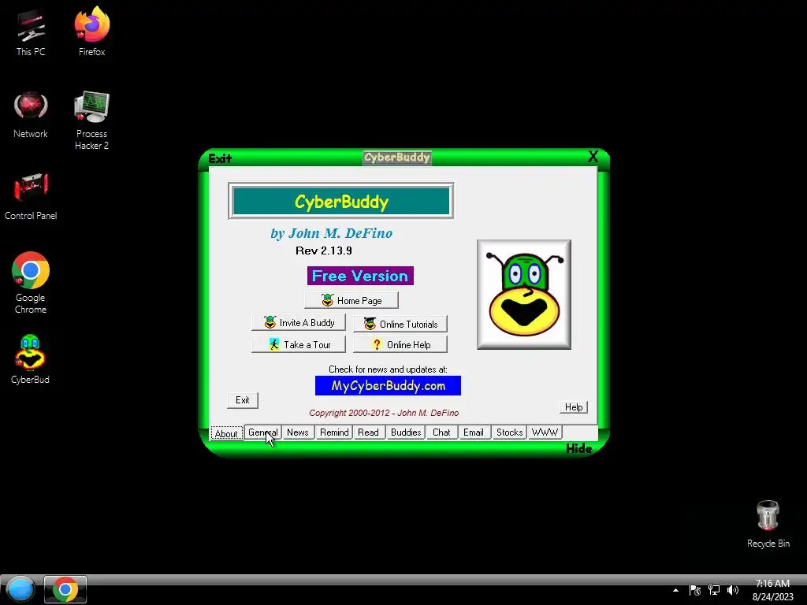807x605 pixels.
Task: Open Chrome from the taskbar
Action: pyautogui.click(x=65, y=589)
